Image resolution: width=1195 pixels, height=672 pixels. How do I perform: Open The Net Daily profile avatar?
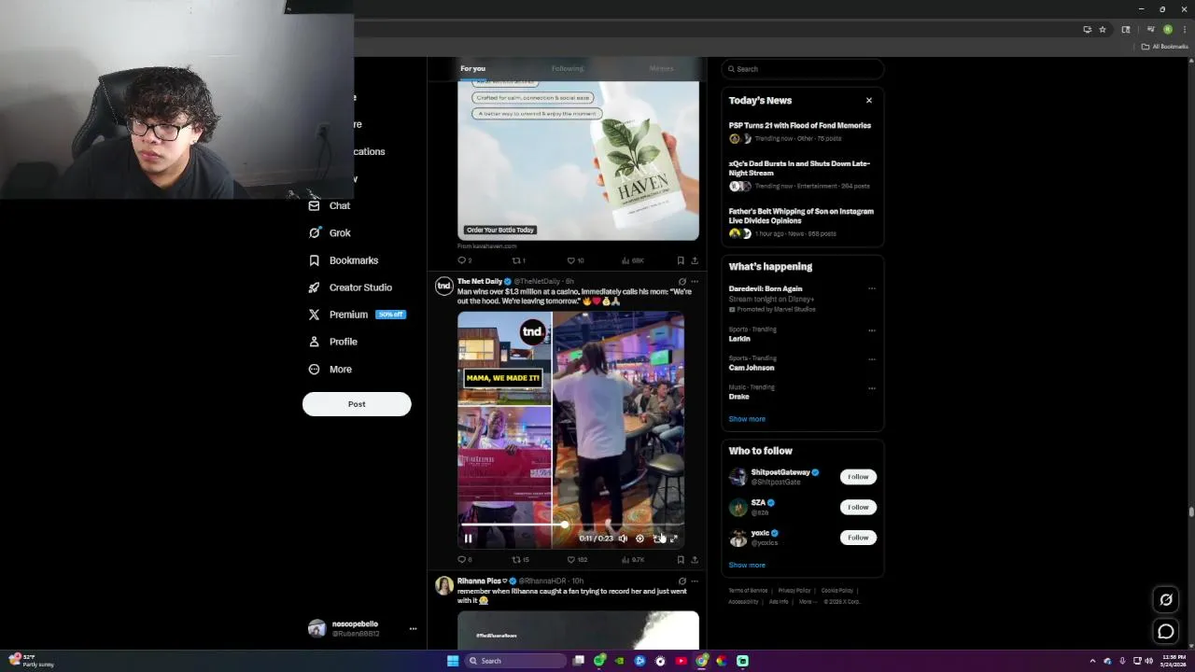click(444, 285)
